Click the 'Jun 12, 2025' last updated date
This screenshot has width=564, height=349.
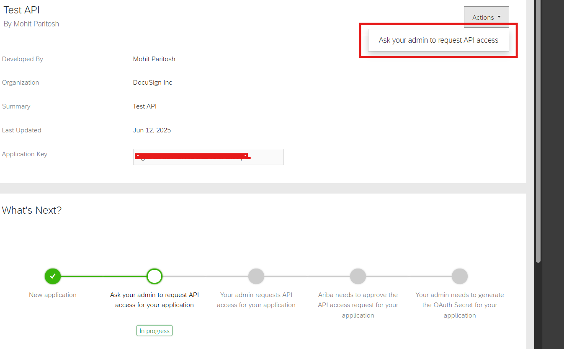[152, 130]
